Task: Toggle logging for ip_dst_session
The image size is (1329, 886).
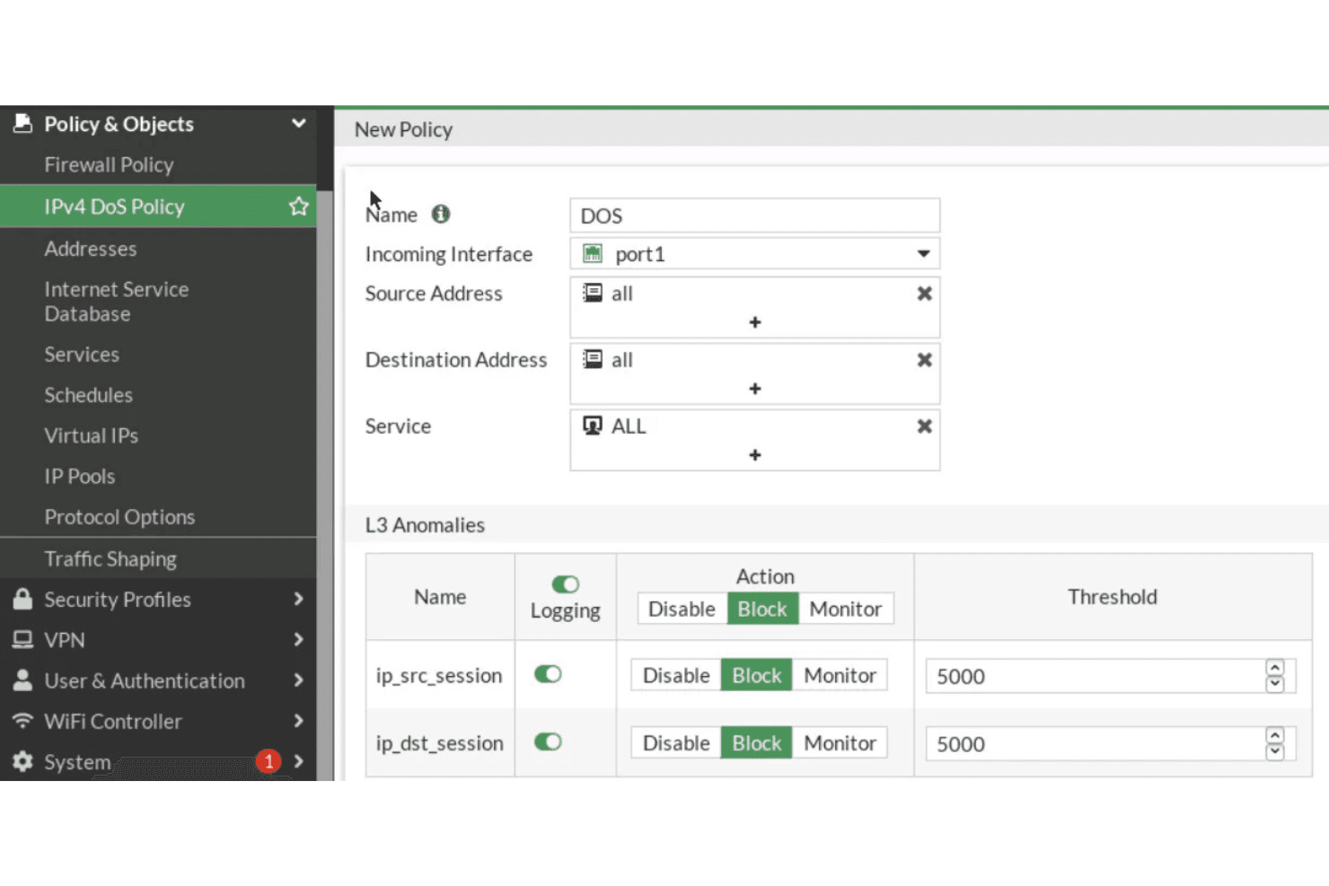Action: (548, 741)
